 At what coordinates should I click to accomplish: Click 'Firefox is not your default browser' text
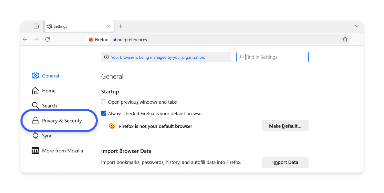coord(156,126)
